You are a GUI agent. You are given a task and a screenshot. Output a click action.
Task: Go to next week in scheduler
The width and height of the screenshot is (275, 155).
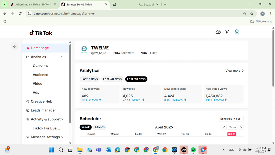pos(241,127)
